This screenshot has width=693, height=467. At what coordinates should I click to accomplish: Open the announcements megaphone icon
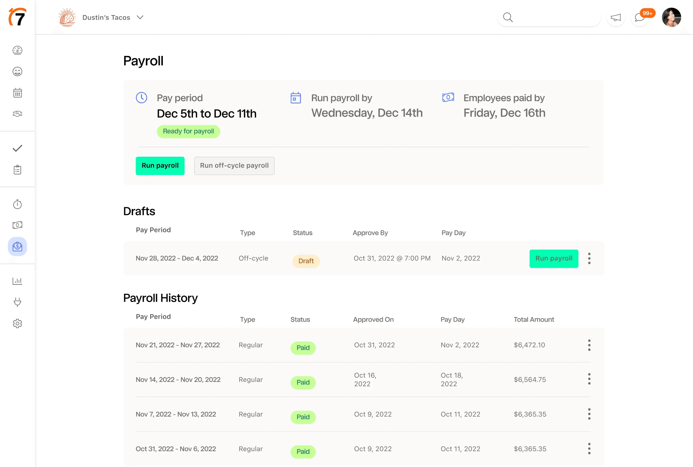[x=616, y=17]
